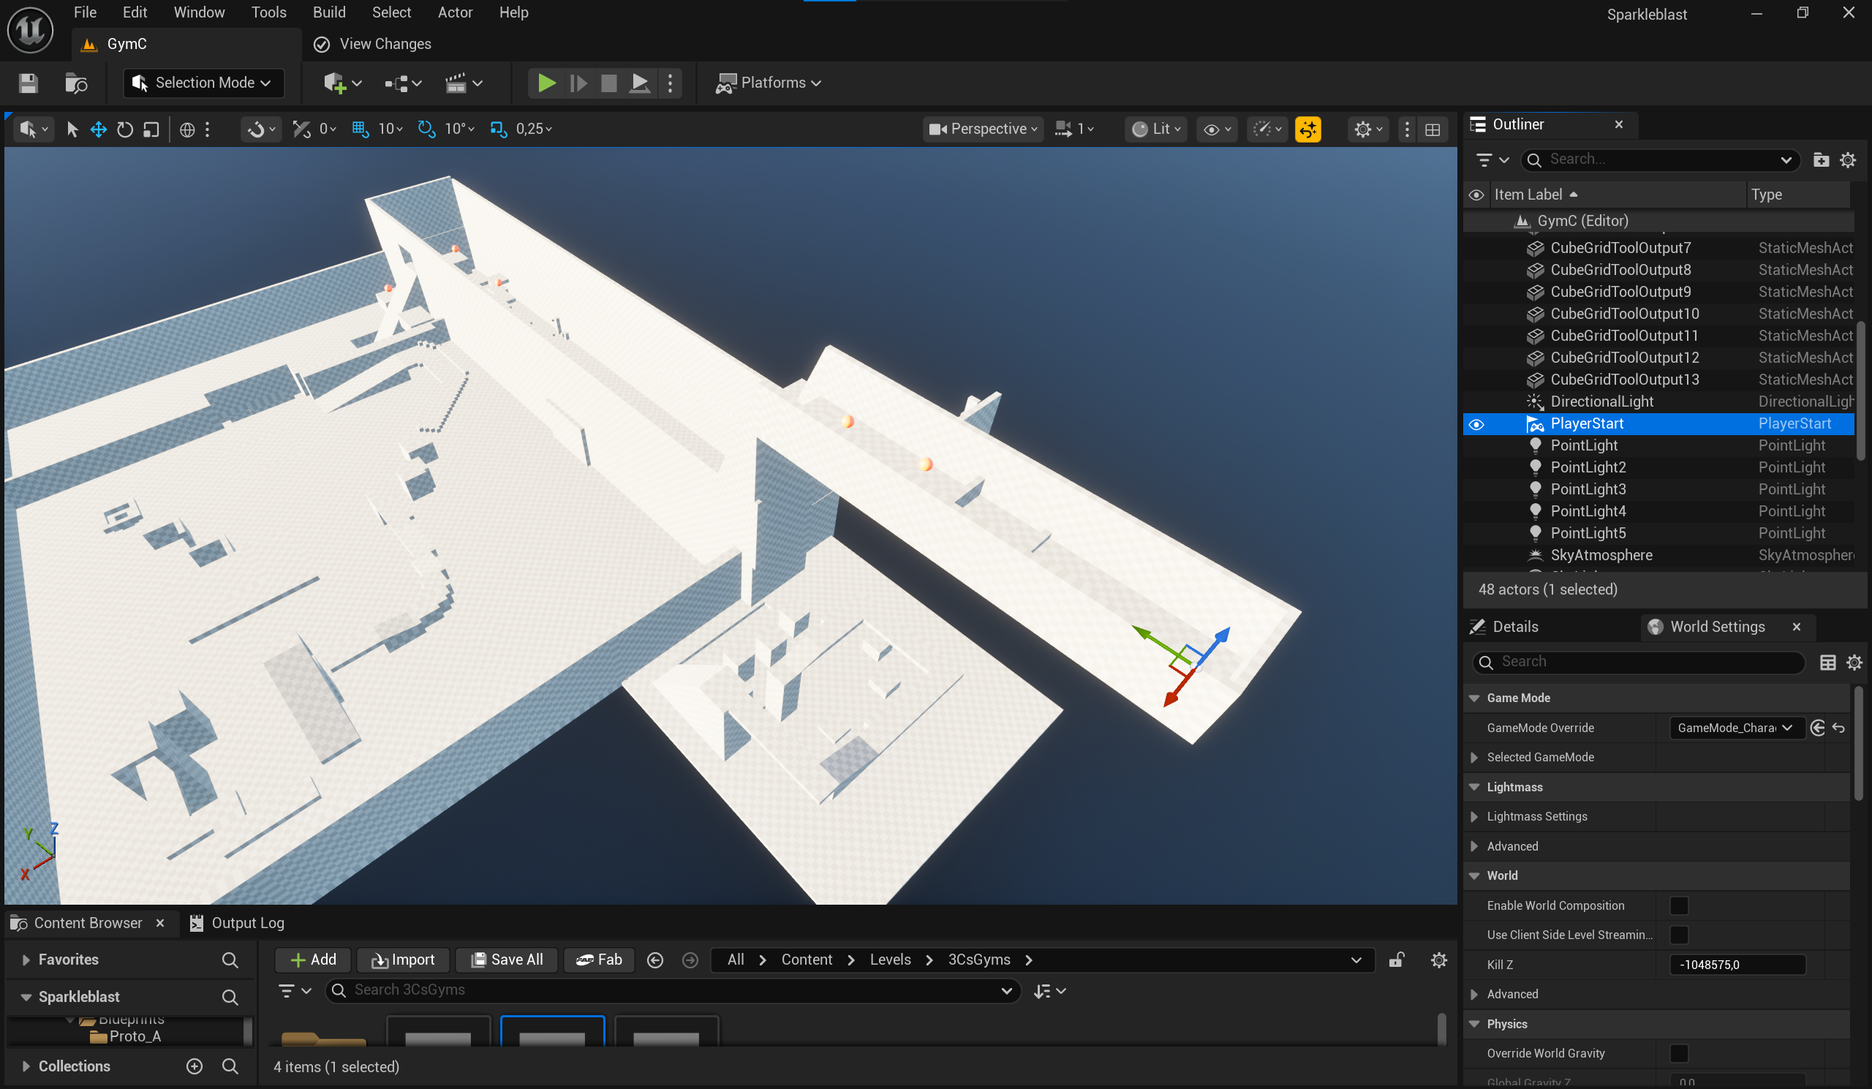Toggle the grid snapping icon
The width and height of the screenshot is (1872, 1089).
[x=361, y=129]
